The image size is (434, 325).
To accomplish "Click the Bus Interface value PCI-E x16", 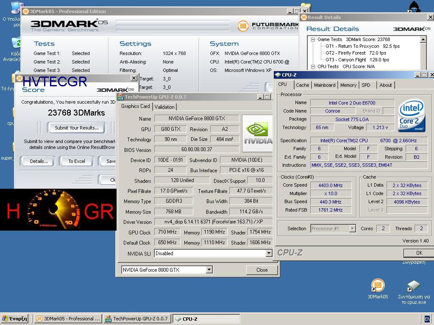I will [x=246, y=170].
